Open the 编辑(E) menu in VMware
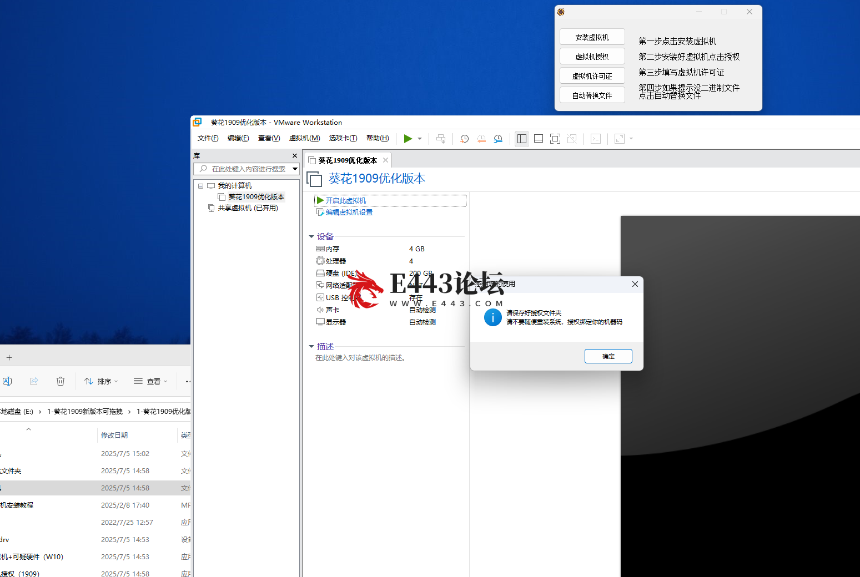Screen dimensions: 860x577 (x=238, y=138)
